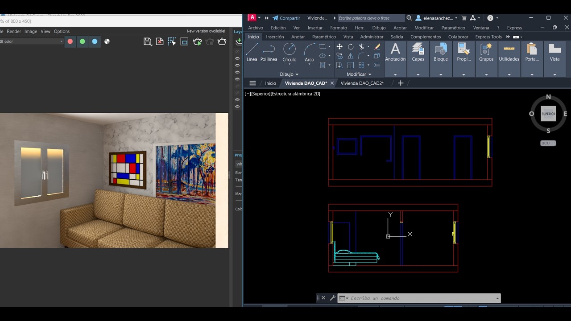
Task: Click the Erase tool icon
Action: point(377,46)
